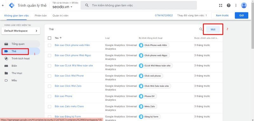Click Thay đổi vùng làm việc: 1 text
Image resolution: width=254 pixels, height=121 pixels.
[x=192, y=16]
